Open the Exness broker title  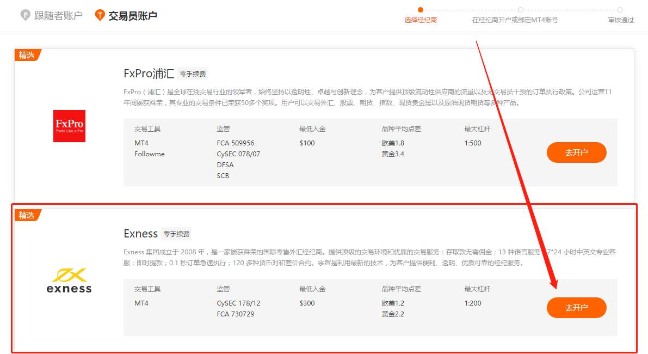(140, 234)
